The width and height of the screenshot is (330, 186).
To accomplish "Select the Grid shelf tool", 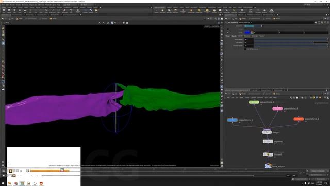I will coord(25,11).
